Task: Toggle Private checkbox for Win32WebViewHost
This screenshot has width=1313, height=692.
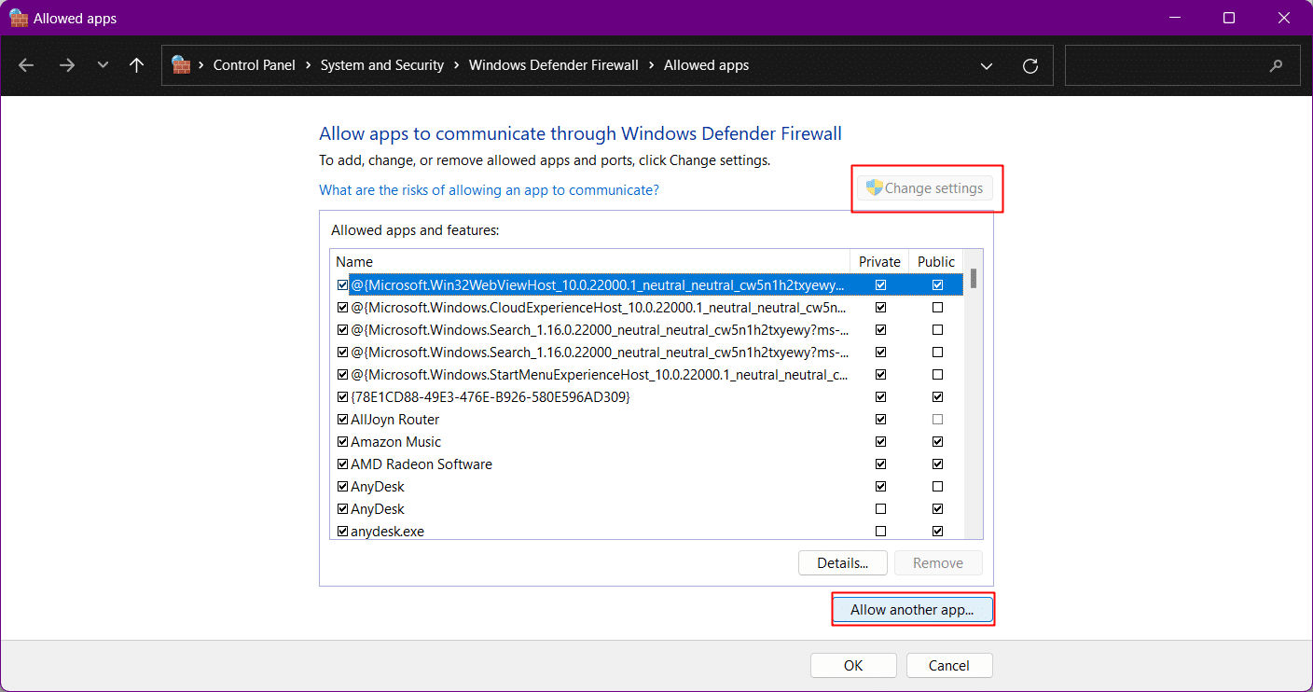Action: point(880,285)
